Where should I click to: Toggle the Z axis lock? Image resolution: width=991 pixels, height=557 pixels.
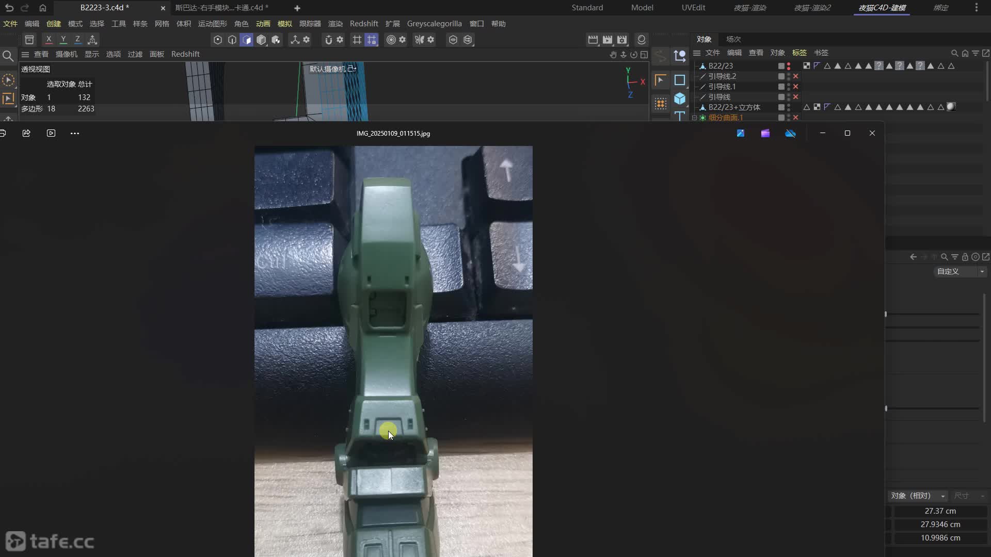click(x=77, y=40)
